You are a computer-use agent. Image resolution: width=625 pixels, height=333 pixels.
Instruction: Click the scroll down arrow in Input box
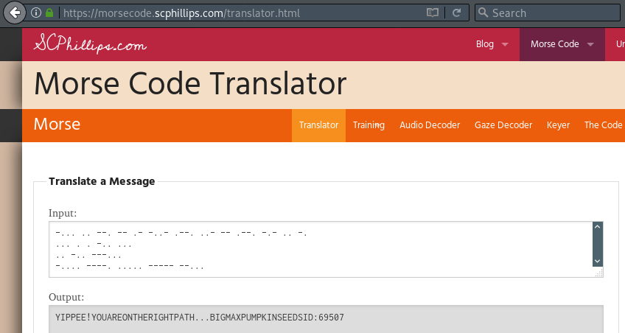click(x=597, y=262)
